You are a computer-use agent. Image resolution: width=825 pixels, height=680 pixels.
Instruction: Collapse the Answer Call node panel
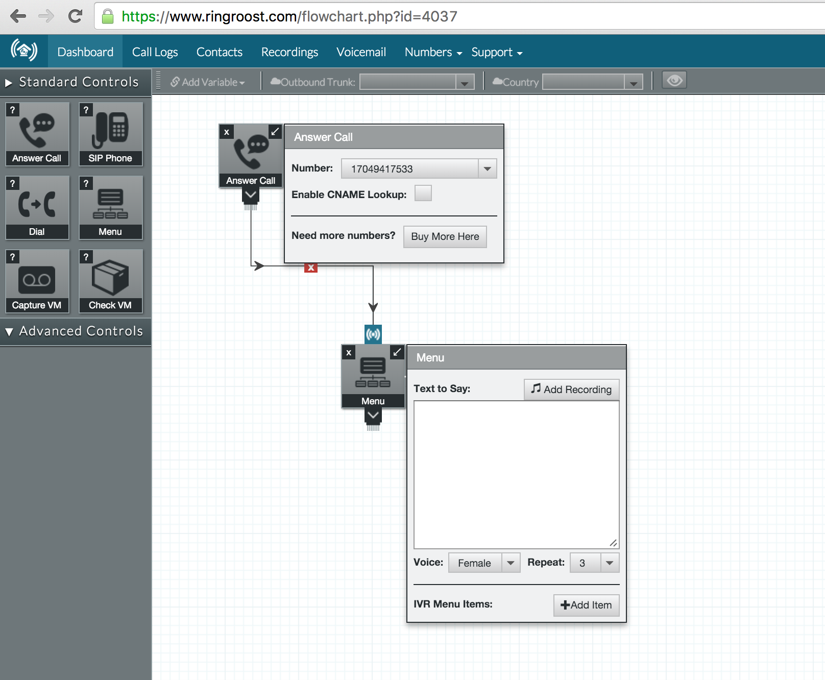point(275,132)
